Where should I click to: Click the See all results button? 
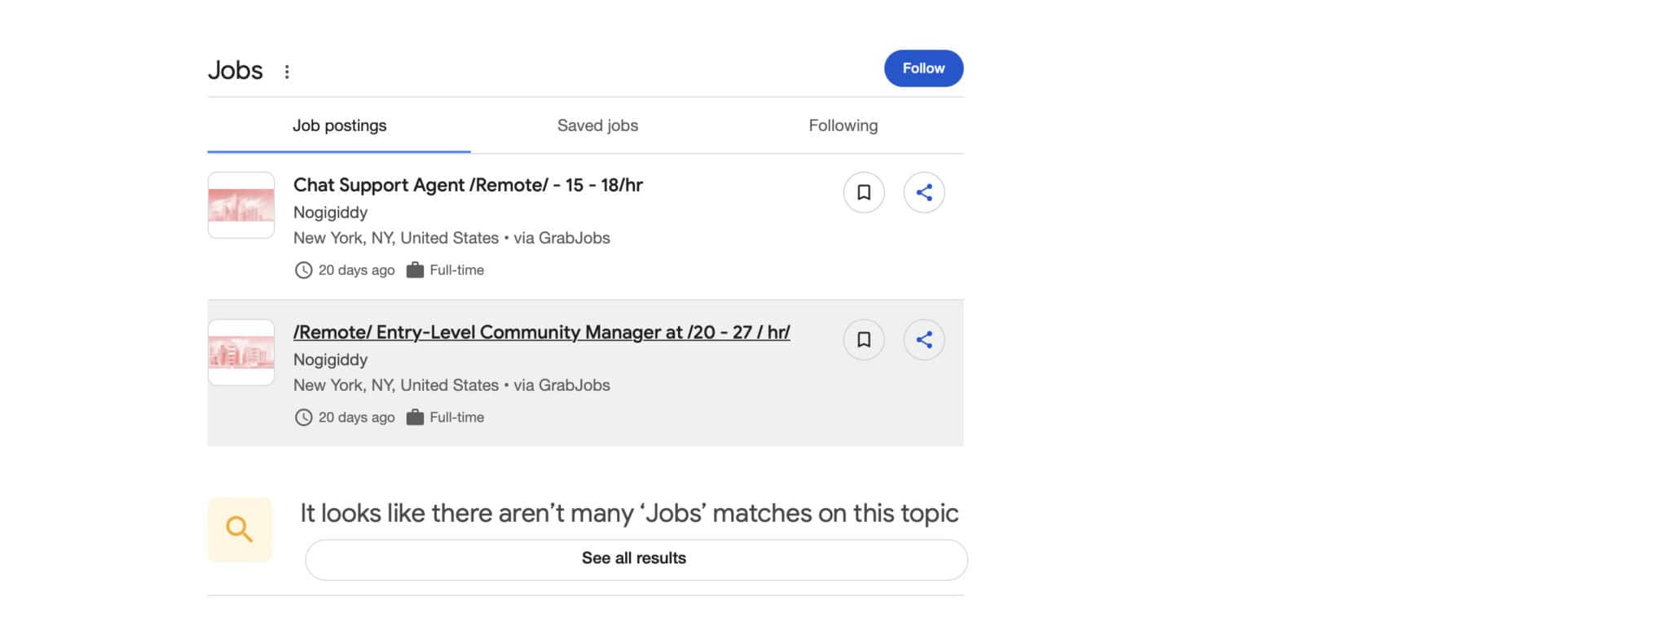[x=635, y=559]
